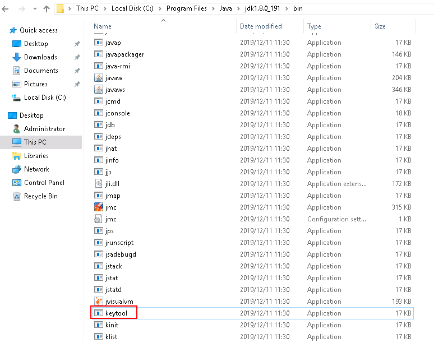Click the Quick access star icon
434x343 pixels.
tap(13, 30)
